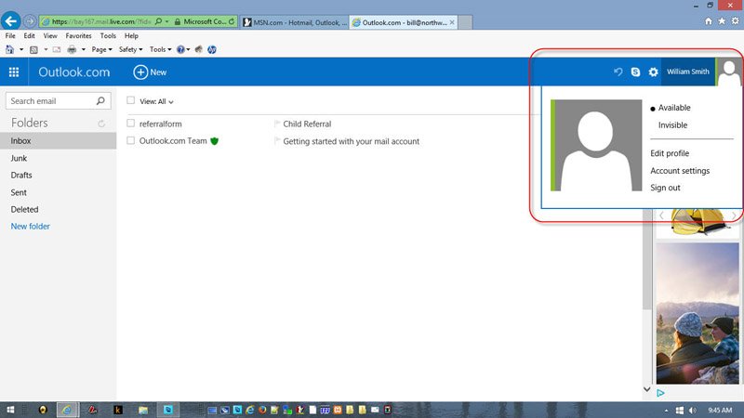
Task: Check the referralform message checkbox
Action: click(130, 124)
